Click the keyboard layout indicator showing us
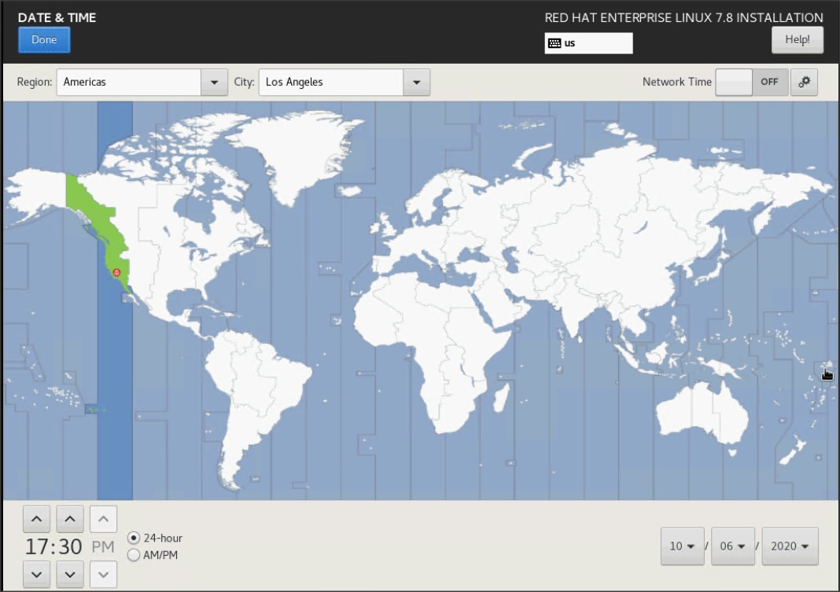Screen dimensions: 840x592 point(588,43)
